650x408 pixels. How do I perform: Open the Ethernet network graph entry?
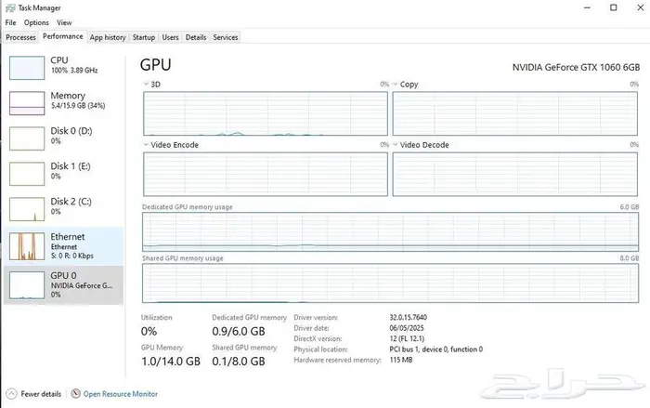[26, 245]
